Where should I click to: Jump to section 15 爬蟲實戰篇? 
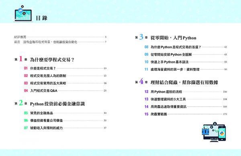[186, 114]
